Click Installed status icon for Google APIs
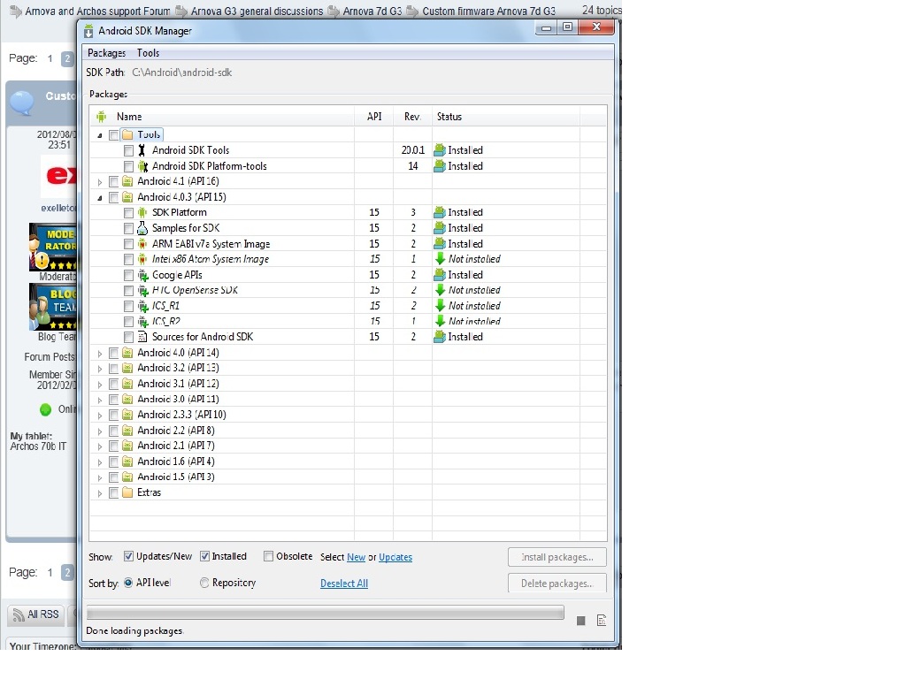Screen dimensions: 906x679 440,275
